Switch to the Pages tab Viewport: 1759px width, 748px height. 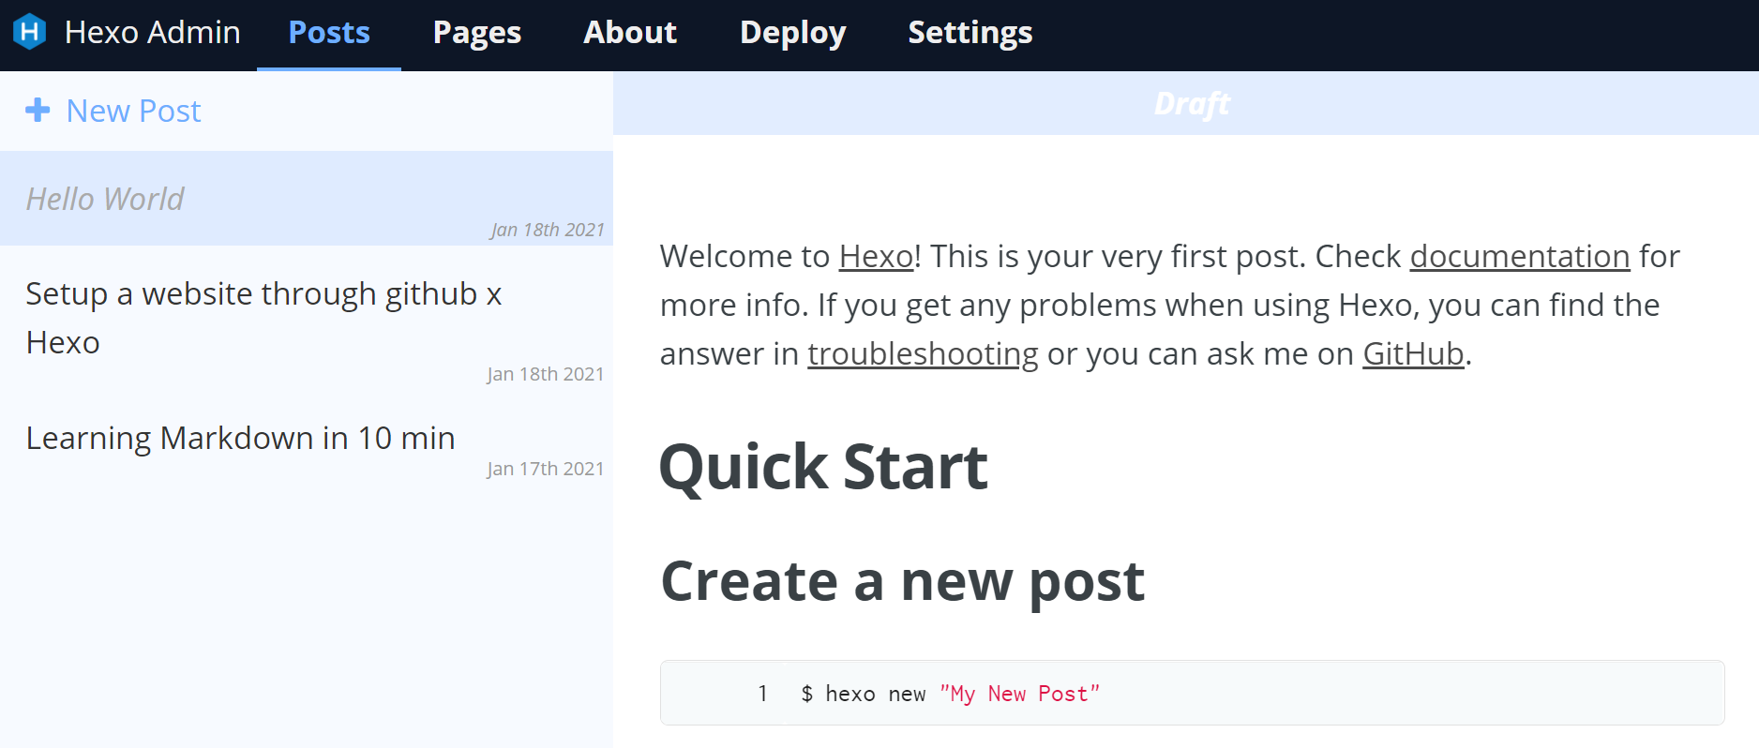(476, 34)
